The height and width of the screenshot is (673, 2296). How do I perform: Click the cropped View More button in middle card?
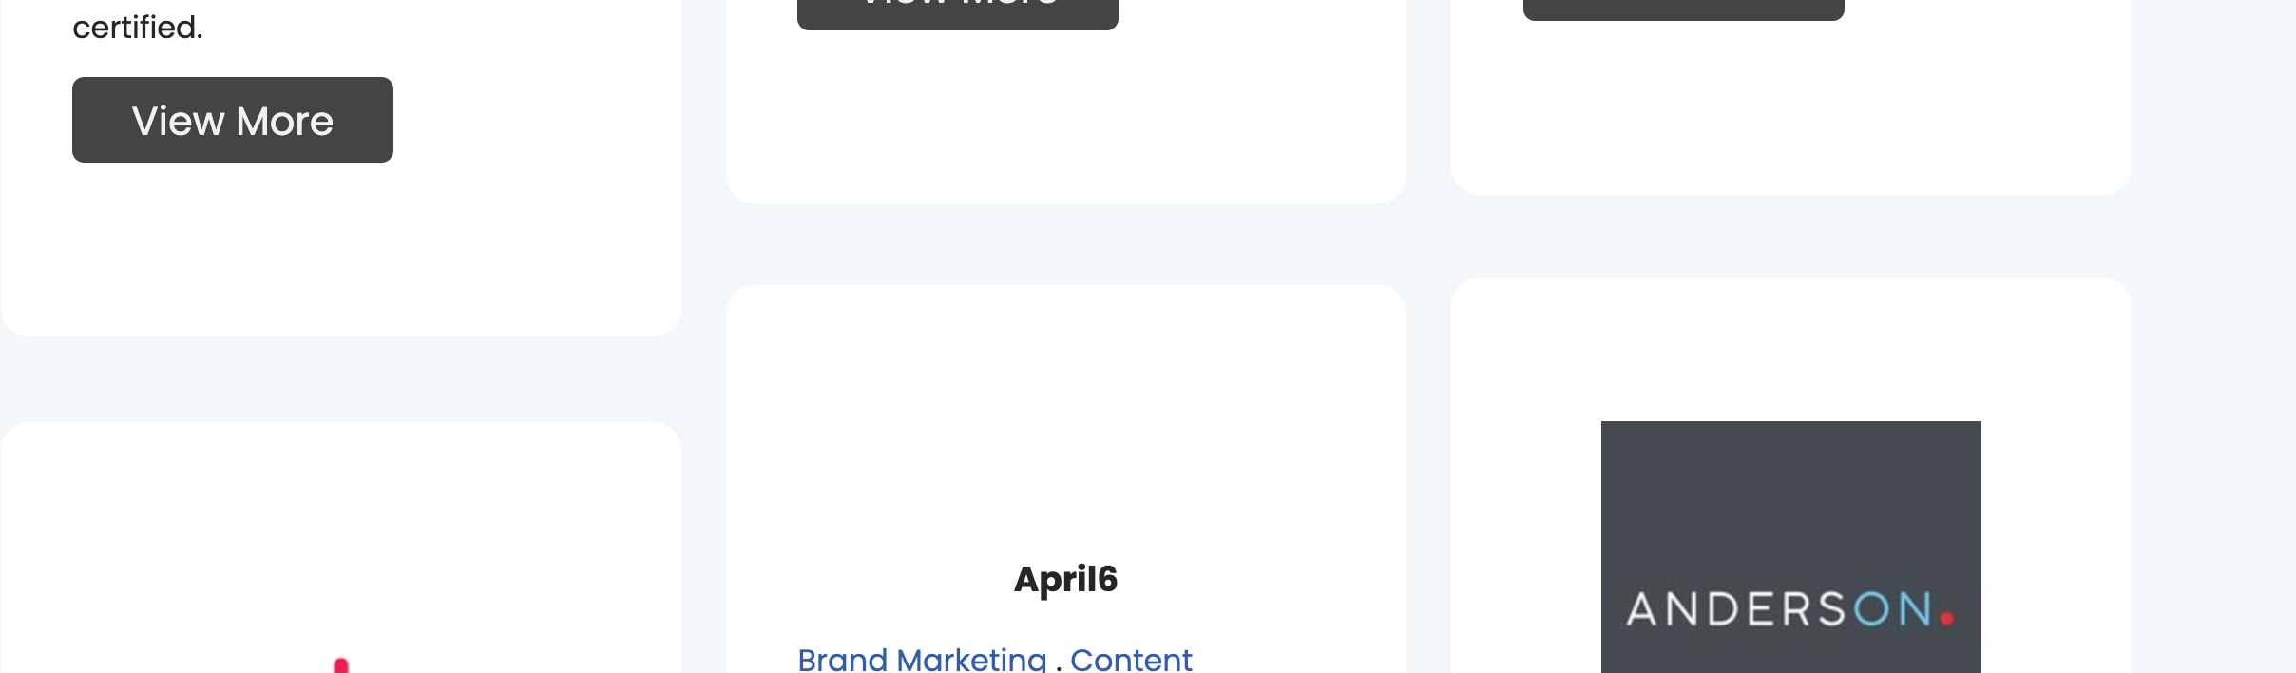click(958, 14)
